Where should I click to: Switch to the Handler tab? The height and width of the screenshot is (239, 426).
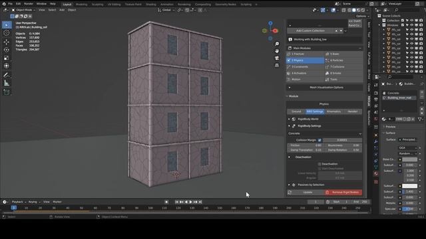click(353, 112)
